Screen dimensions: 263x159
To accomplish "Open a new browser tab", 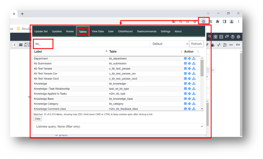I will pyautogui.click(x=22, y=14).
